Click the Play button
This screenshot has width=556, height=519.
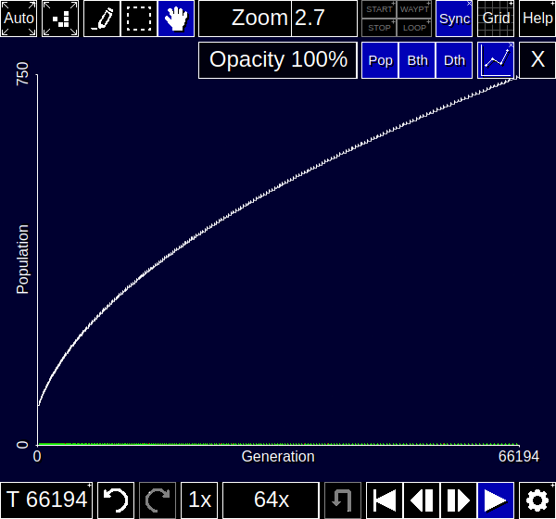[x=496, y=500]
